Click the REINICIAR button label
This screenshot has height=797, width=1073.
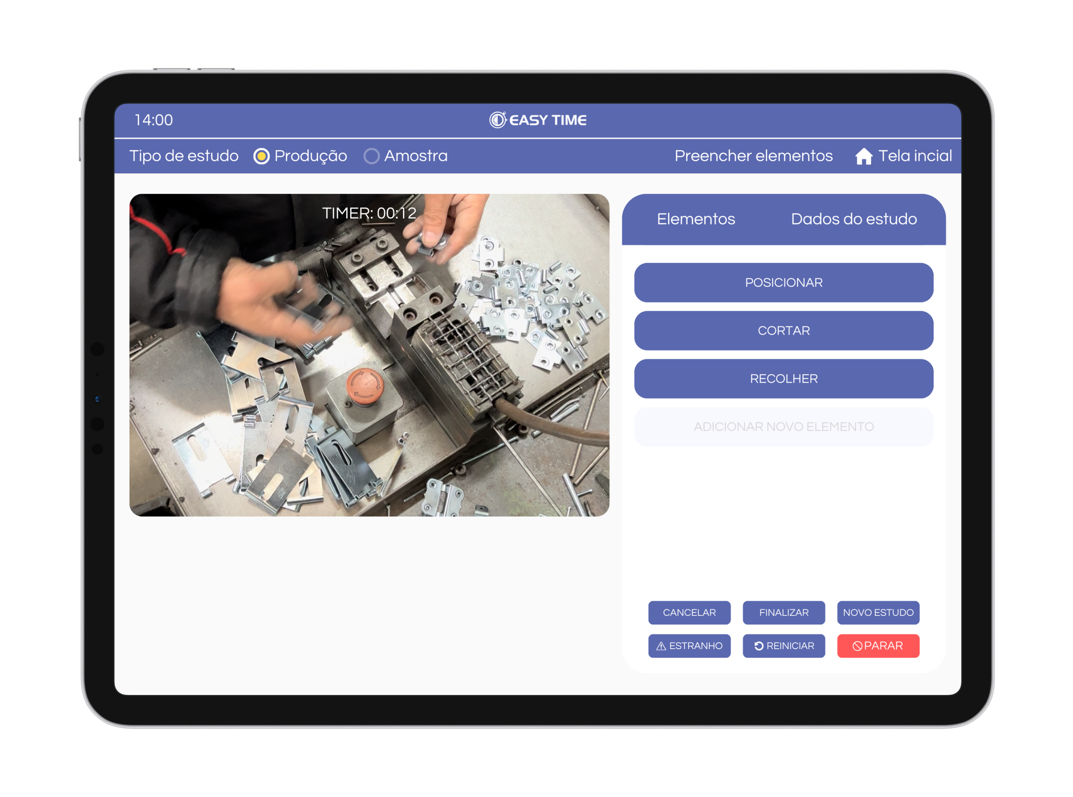coord(790,646)
